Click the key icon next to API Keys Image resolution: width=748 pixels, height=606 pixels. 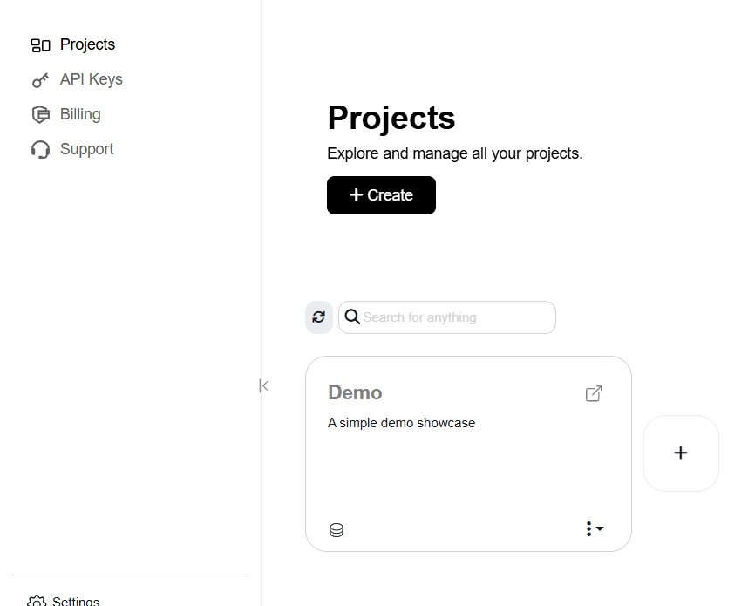pyautogui.click(x=40, y=79)
